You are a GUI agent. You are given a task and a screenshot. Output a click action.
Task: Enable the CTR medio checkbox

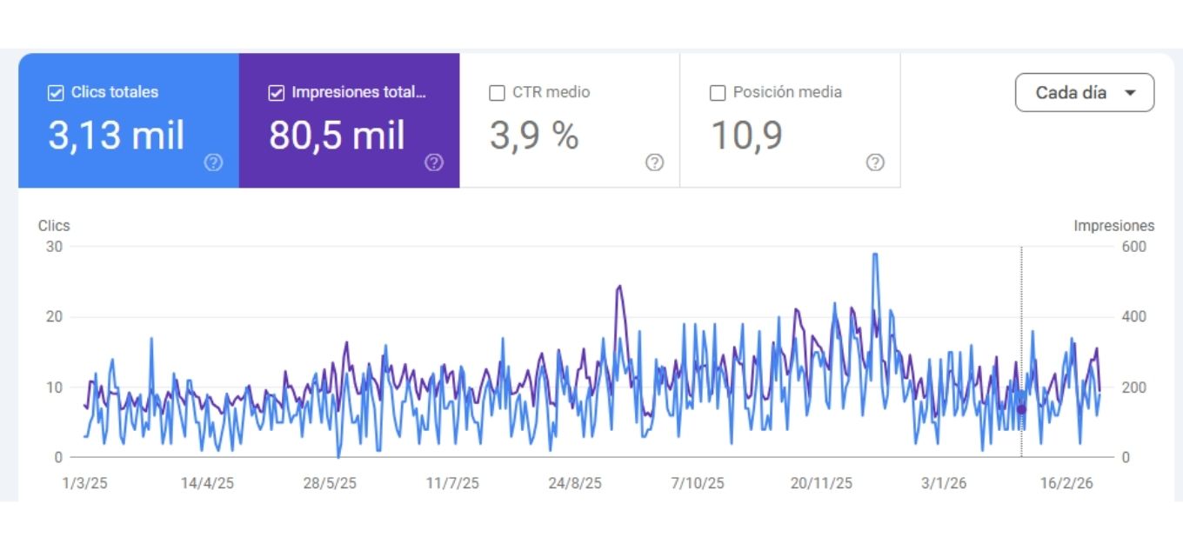click(x=498, y=93)
